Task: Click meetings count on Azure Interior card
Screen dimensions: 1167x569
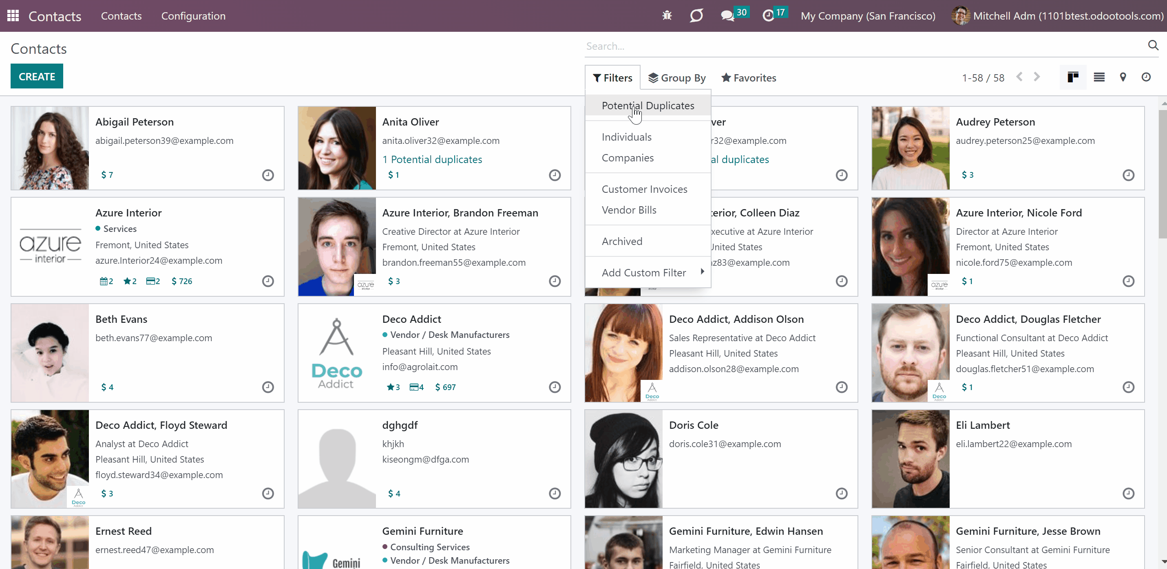Action: [x=106, y=281]
